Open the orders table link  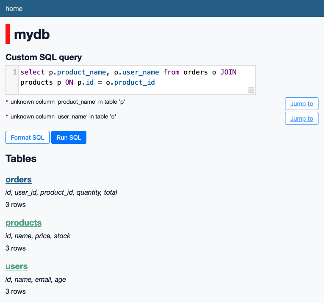click(x=19, y=179)
